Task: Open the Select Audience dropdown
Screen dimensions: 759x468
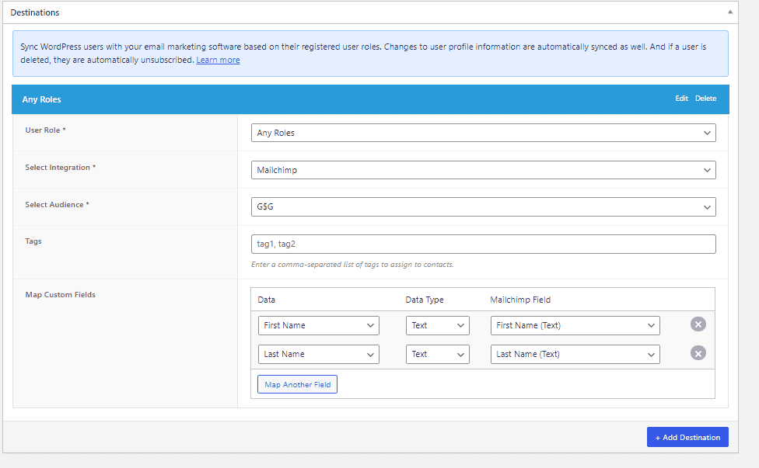Action: tap(483, 206)
